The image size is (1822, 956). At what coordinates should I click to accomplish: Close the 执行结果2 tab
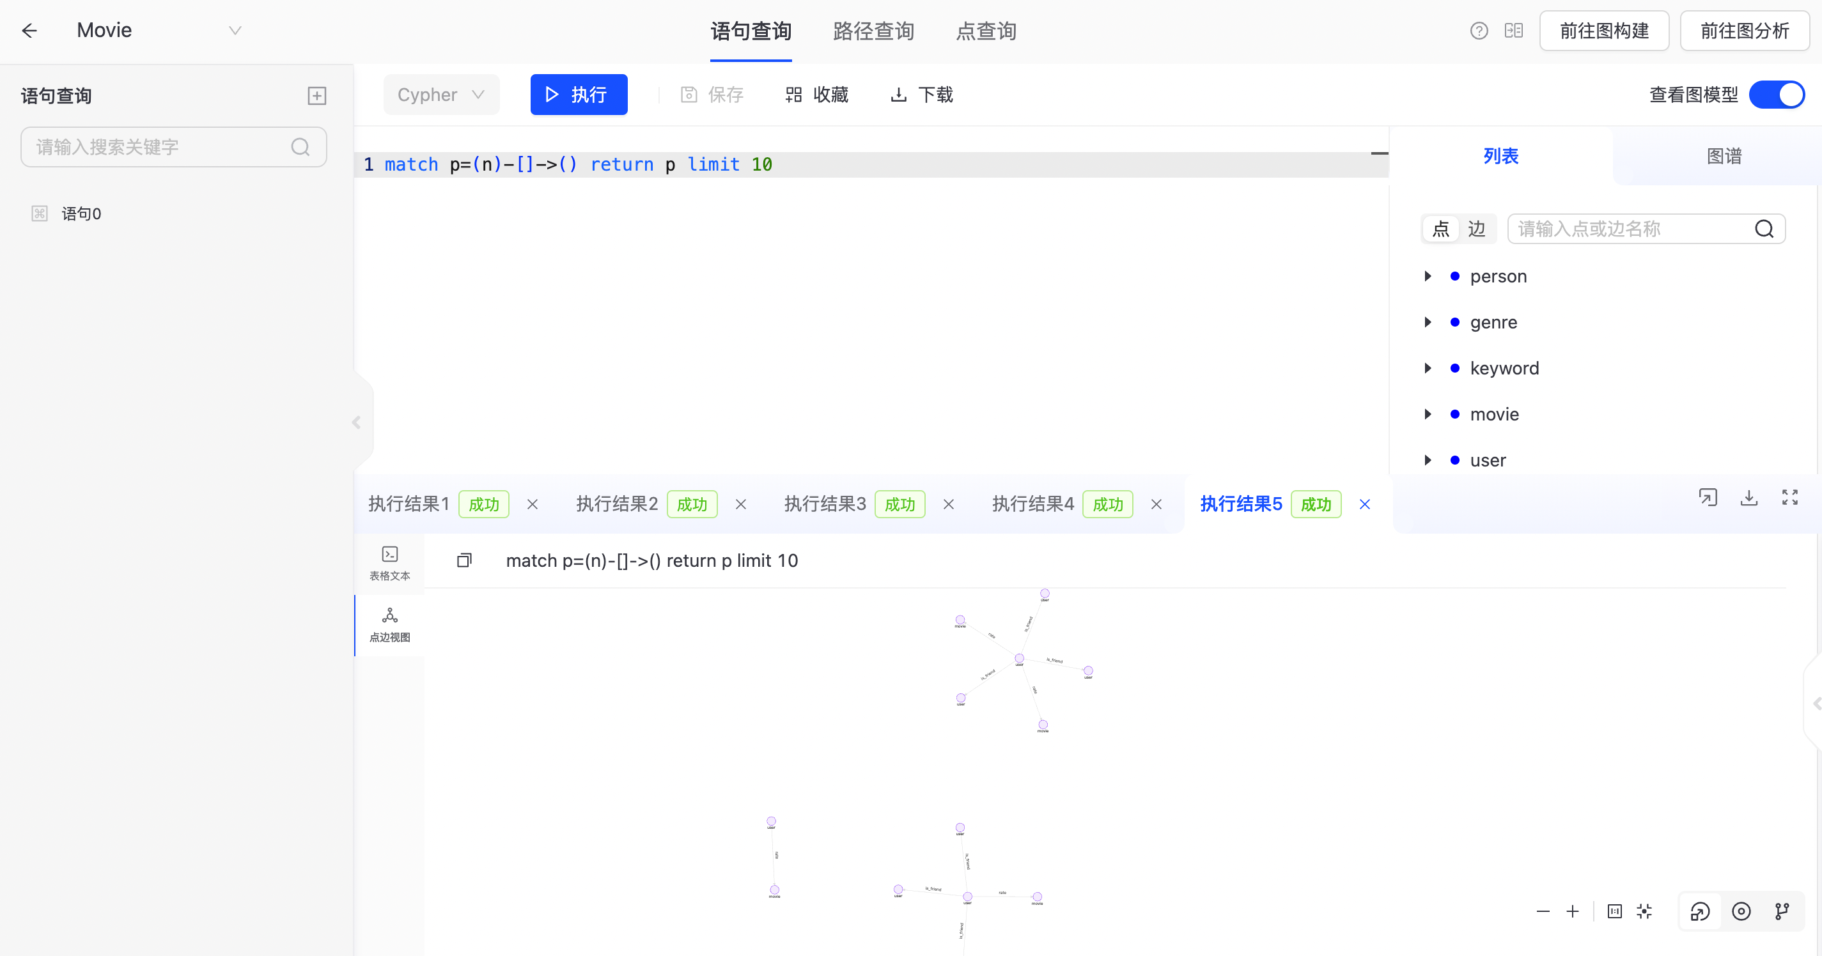coord(740,504)
